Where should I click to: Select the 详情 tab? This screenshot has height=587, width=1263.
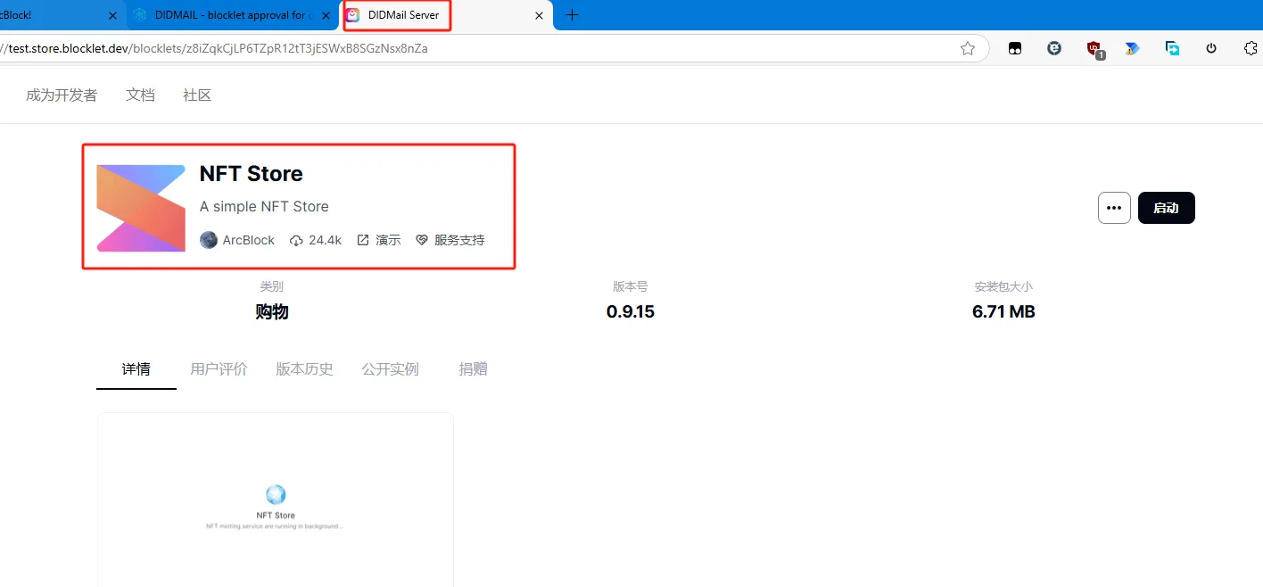136,369
